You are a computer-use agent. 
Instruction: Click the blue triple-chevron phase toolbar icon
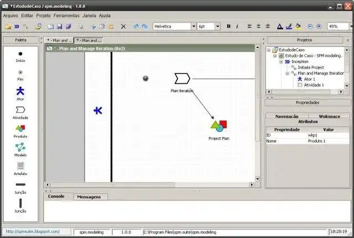(17, 27)
